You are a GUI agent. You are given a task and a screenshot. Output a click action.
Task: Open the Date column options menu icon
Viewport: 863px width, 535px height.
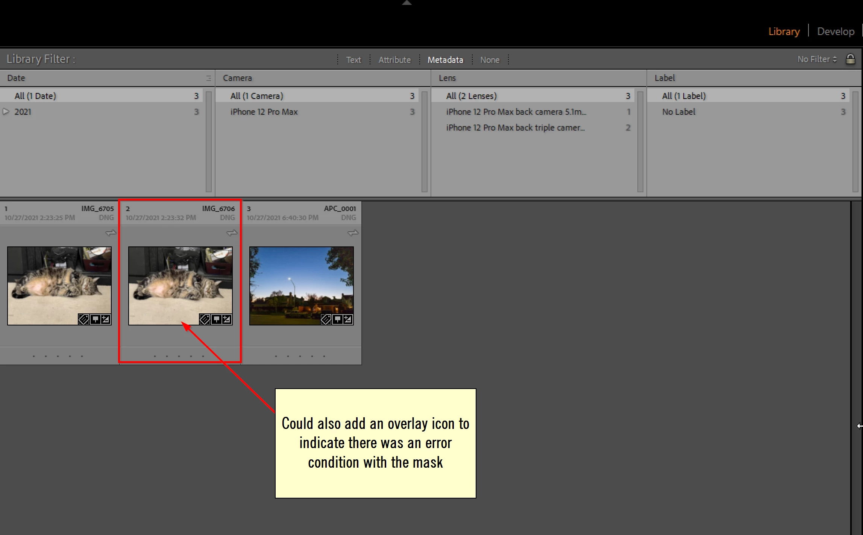[x=208, y=78]
